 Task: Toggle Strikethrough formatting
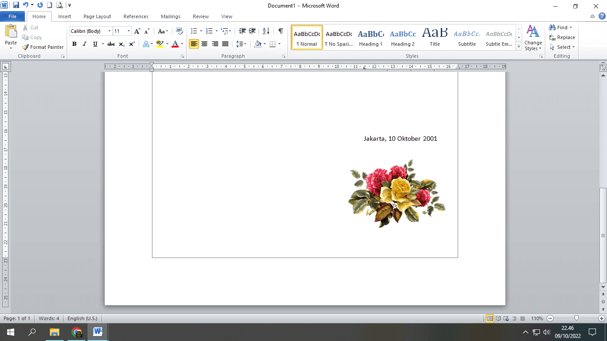click(x=111, y=44)
